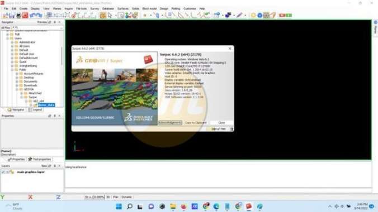378x212 pixels.
Task: Open dropdown arrow beside the pencil tool
Action: 245,16
